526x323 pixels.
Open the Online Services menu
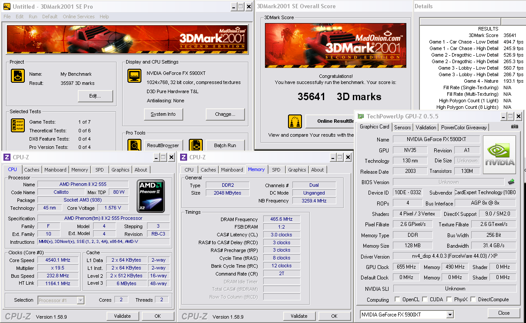[79, 17]
